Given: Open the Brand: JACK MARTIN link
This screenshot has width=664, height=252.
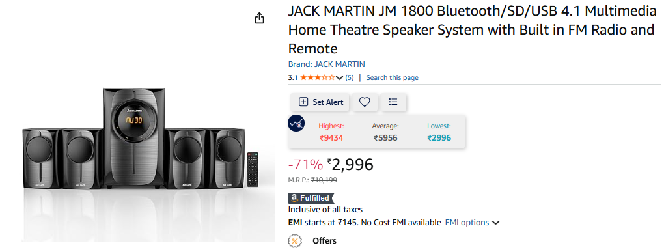Looking at the screenshot, I should [327, 64].
